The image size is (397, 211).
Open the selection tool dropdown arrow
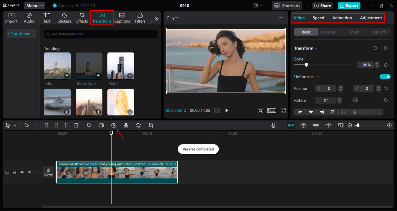pyautogui.click(x=15, y=126)
